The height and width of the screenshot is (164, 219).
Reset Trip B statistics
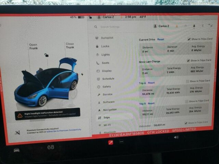151,104
